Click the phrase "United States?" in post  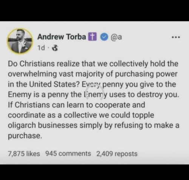pos(54,84)
